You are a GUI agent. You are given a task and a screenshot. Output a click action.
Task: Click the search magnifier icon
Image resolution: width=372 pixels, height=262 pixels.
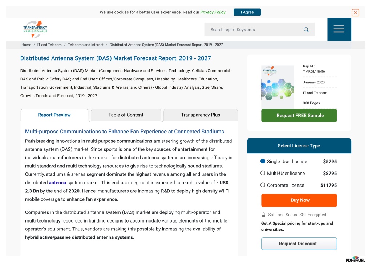point(306,30)
